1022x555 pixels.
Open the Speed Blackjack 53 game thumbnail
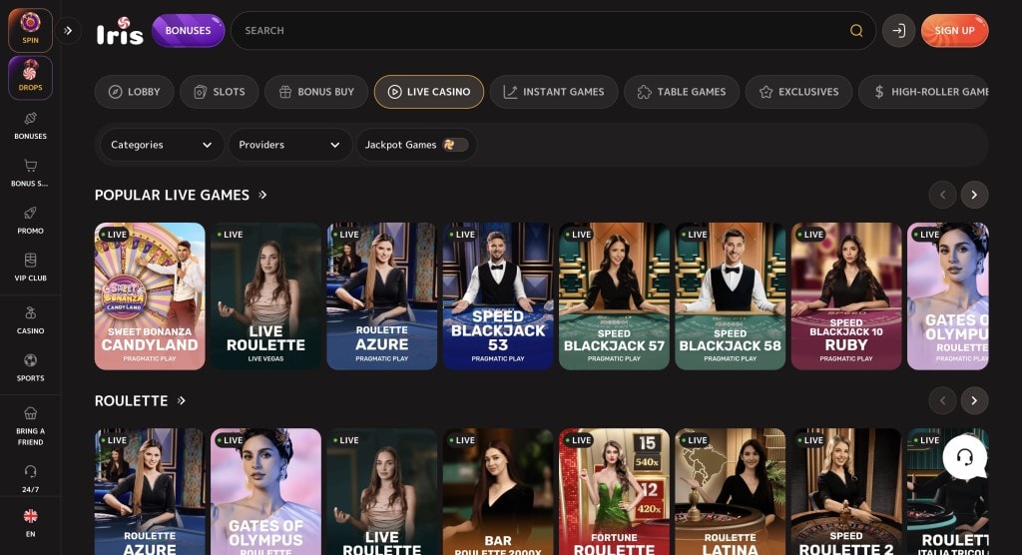(x=498, y=296)
